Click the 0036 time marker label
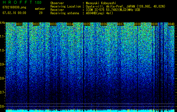The image size is (177, 112). [x=104, y=24]
